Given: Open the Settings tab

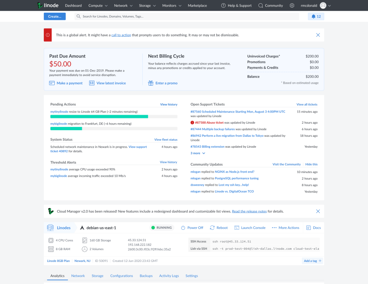Looking at the screenshot, I should 191,275.
